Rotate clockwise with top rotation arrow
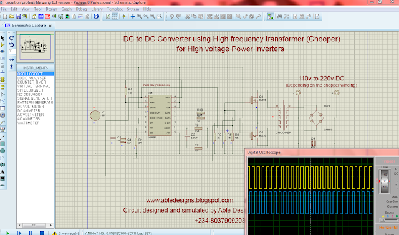The height and width of the screenshot is (235, 399). pos(11,38)
